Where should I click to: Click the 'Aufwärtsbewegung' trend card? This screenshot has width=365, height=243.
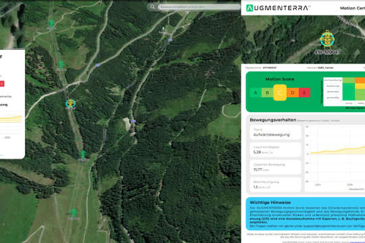pos(275,132)
